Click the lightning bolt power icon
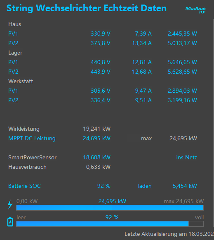 (10, 204)
